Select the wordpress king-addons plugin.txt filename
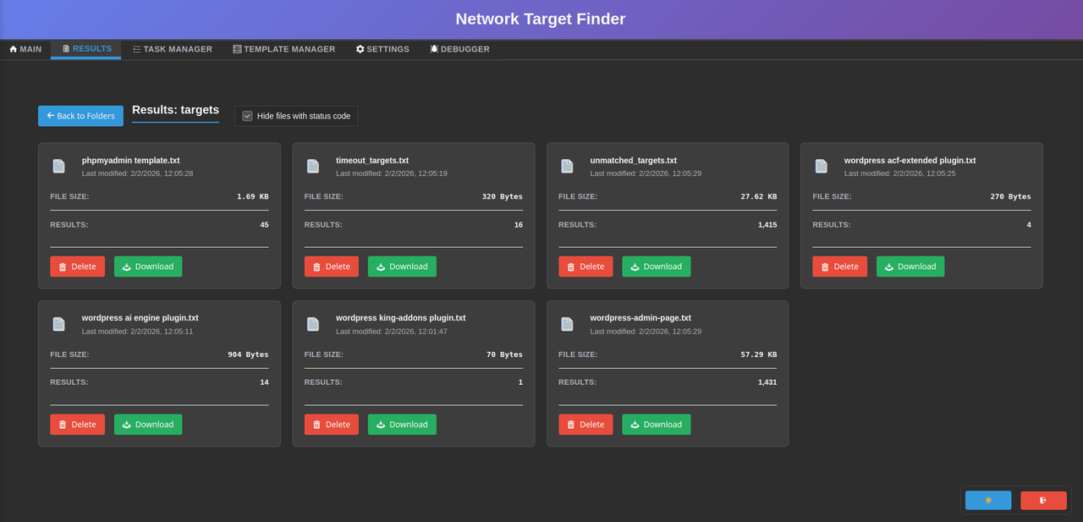This screenshot has height=522, width=1083. (x=401, y=318)
